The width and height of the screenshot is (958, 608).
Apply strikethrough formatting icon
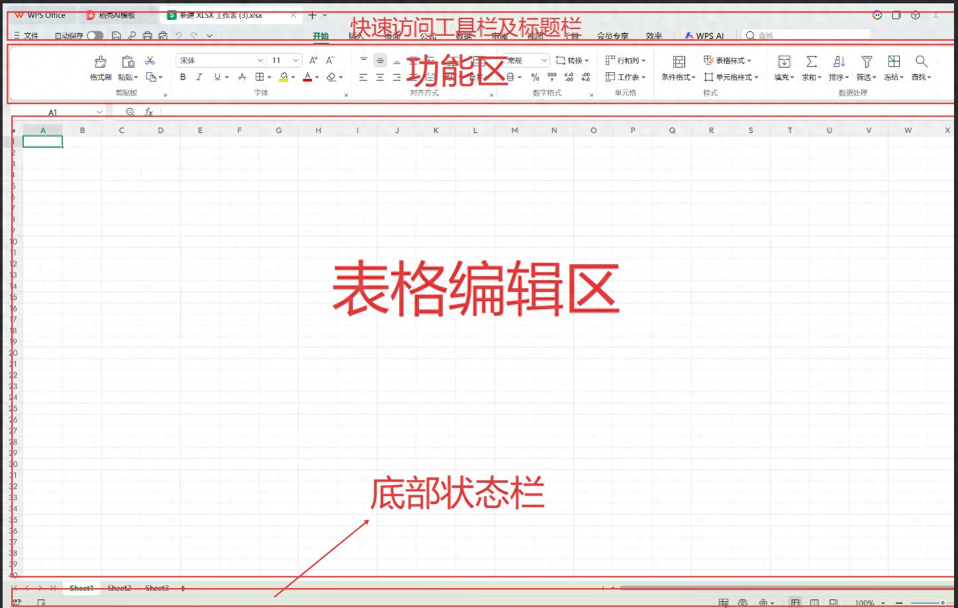(x=242, y=77)
